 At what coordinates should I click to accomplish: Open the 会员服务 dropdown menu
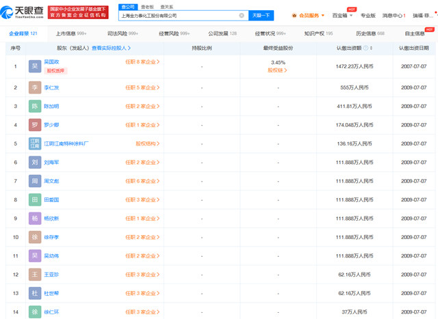[308, 16]
